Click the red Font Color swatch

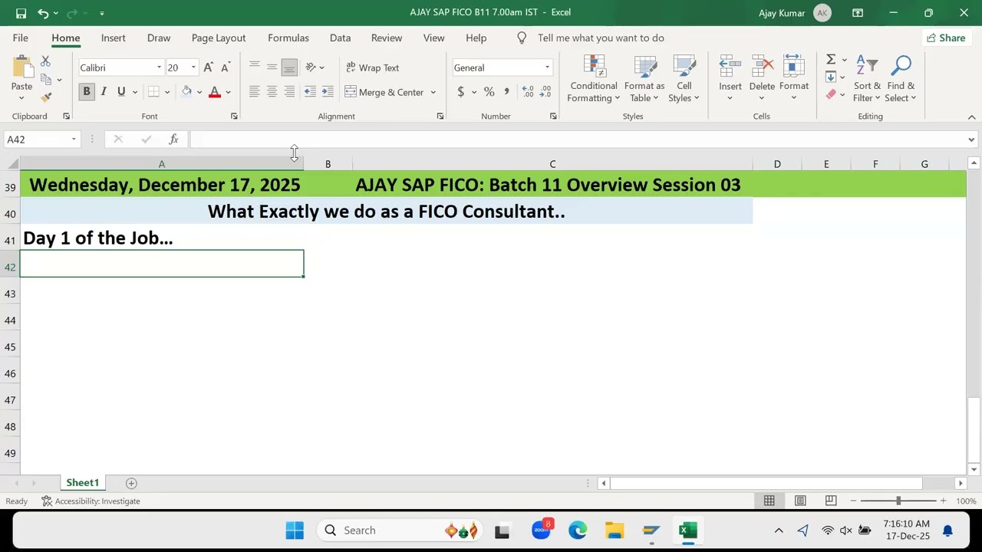point(215,92)
